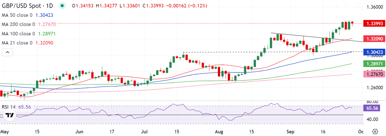Select the MA 21 close indicator legend
386x136 pixels.
tap(17, 43)
